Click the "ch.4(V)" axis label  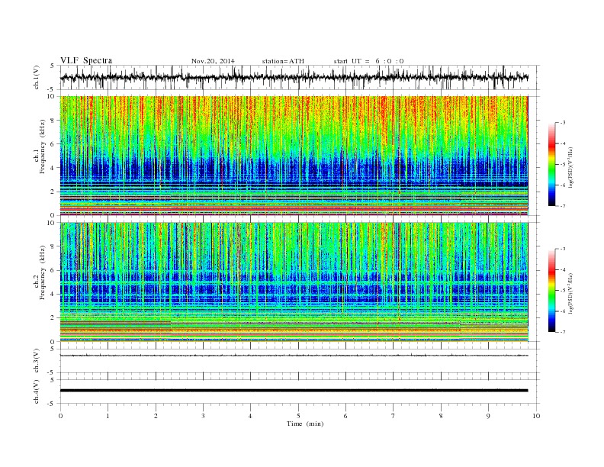pyautogui.click(x=37, y=391)
